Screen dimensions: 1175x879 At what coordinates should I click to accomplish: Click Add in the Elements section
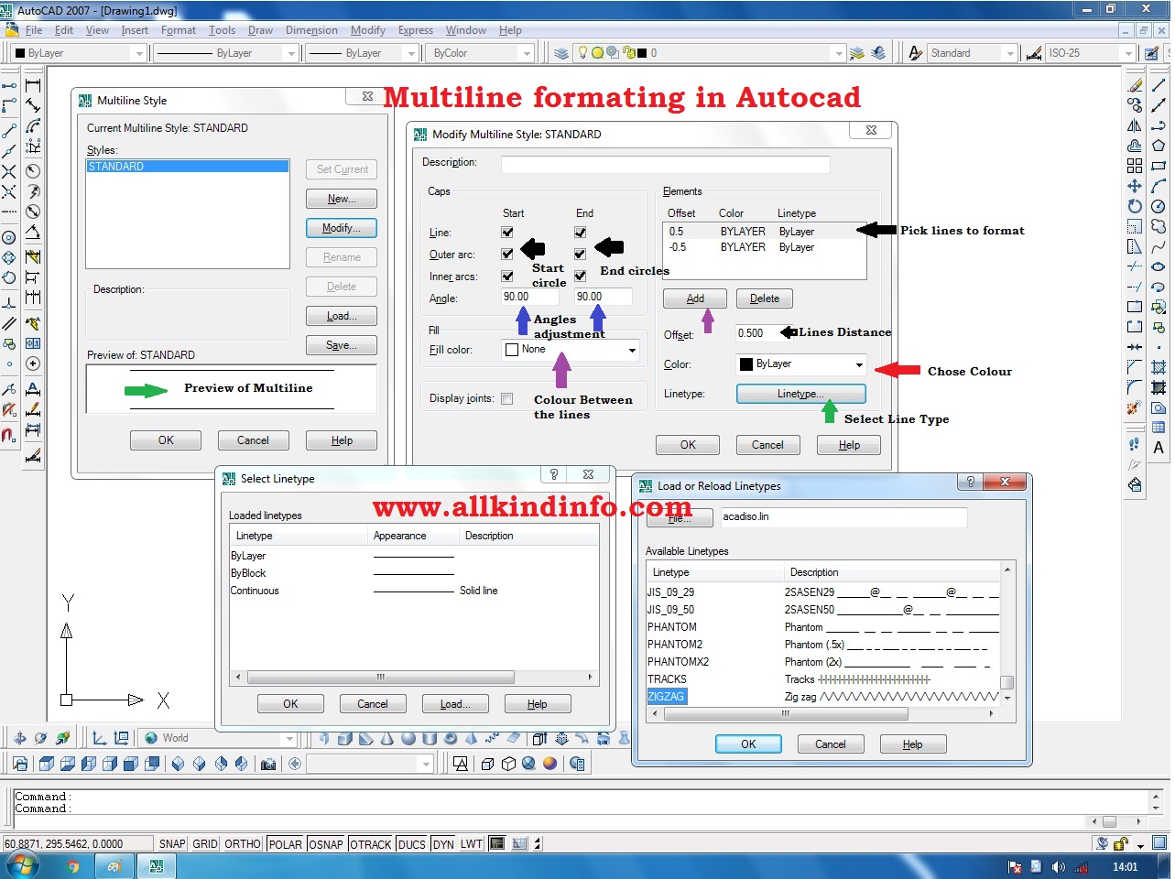coord(694,298)
